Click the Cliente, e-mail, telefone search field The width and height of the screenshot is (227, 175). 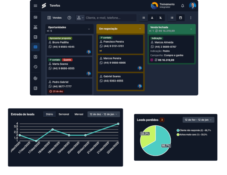coord(111,18)
